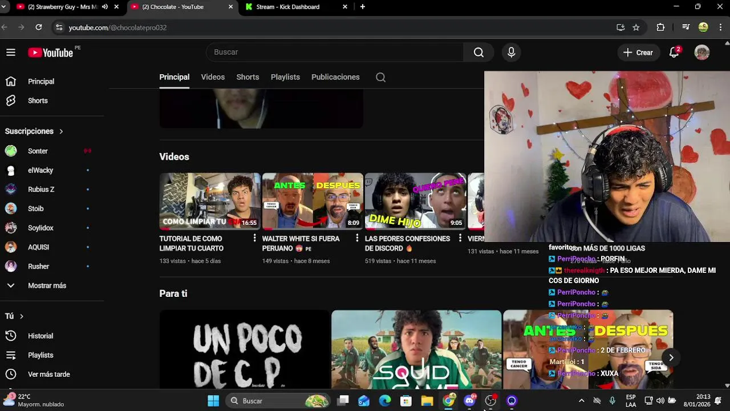
Task: Click Windows taskbar Buscar search box
Action: click(278, 401)
